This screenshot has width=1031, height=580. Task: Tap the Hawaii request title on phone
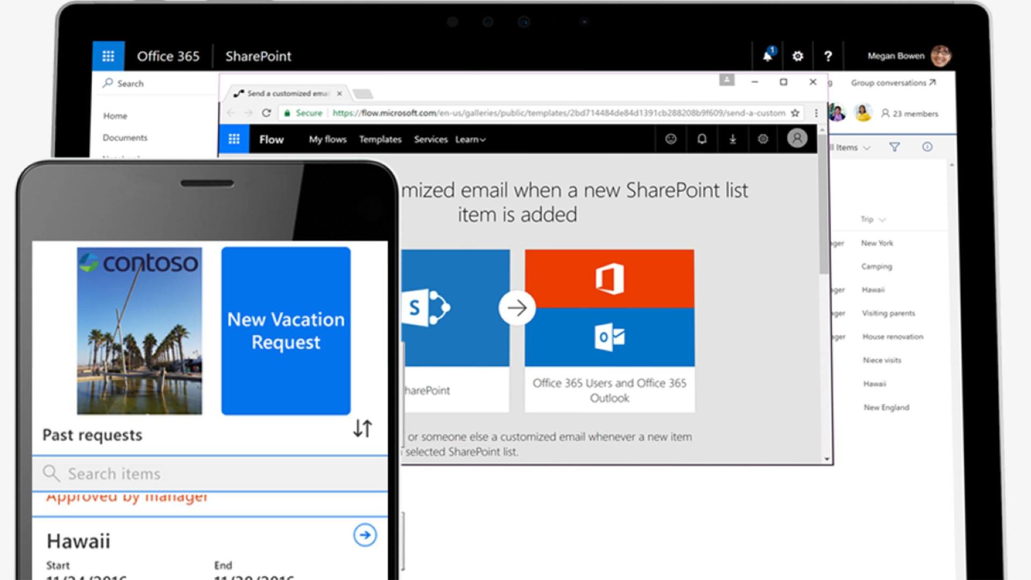tap(78, 541)
